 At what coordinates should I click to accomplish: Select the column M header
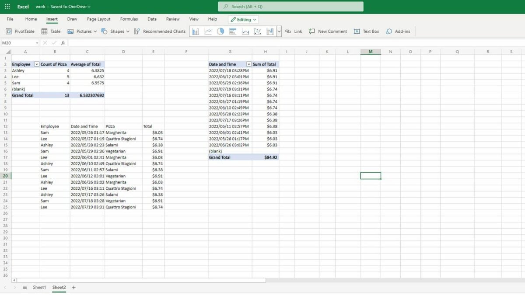(371, 52)
